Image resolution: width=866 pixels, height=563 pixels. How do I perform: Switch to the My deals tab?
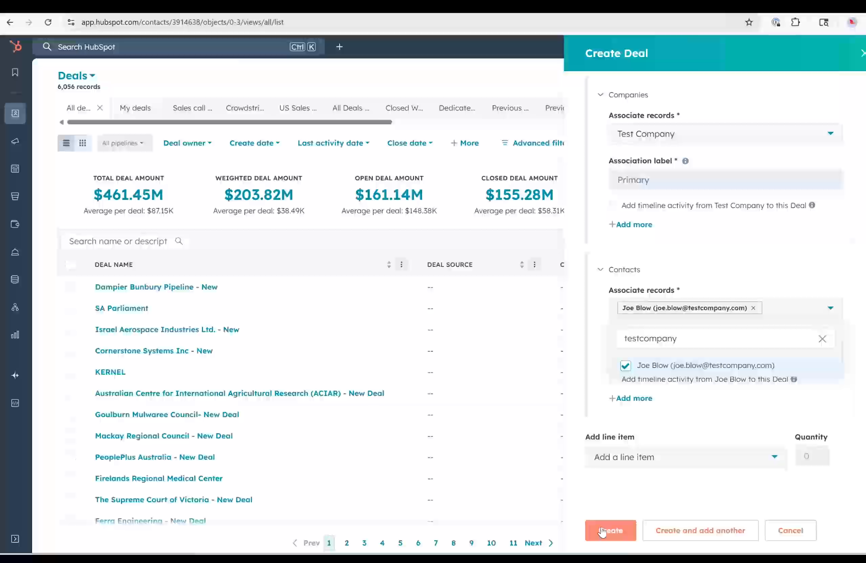[x=135, y=108]
